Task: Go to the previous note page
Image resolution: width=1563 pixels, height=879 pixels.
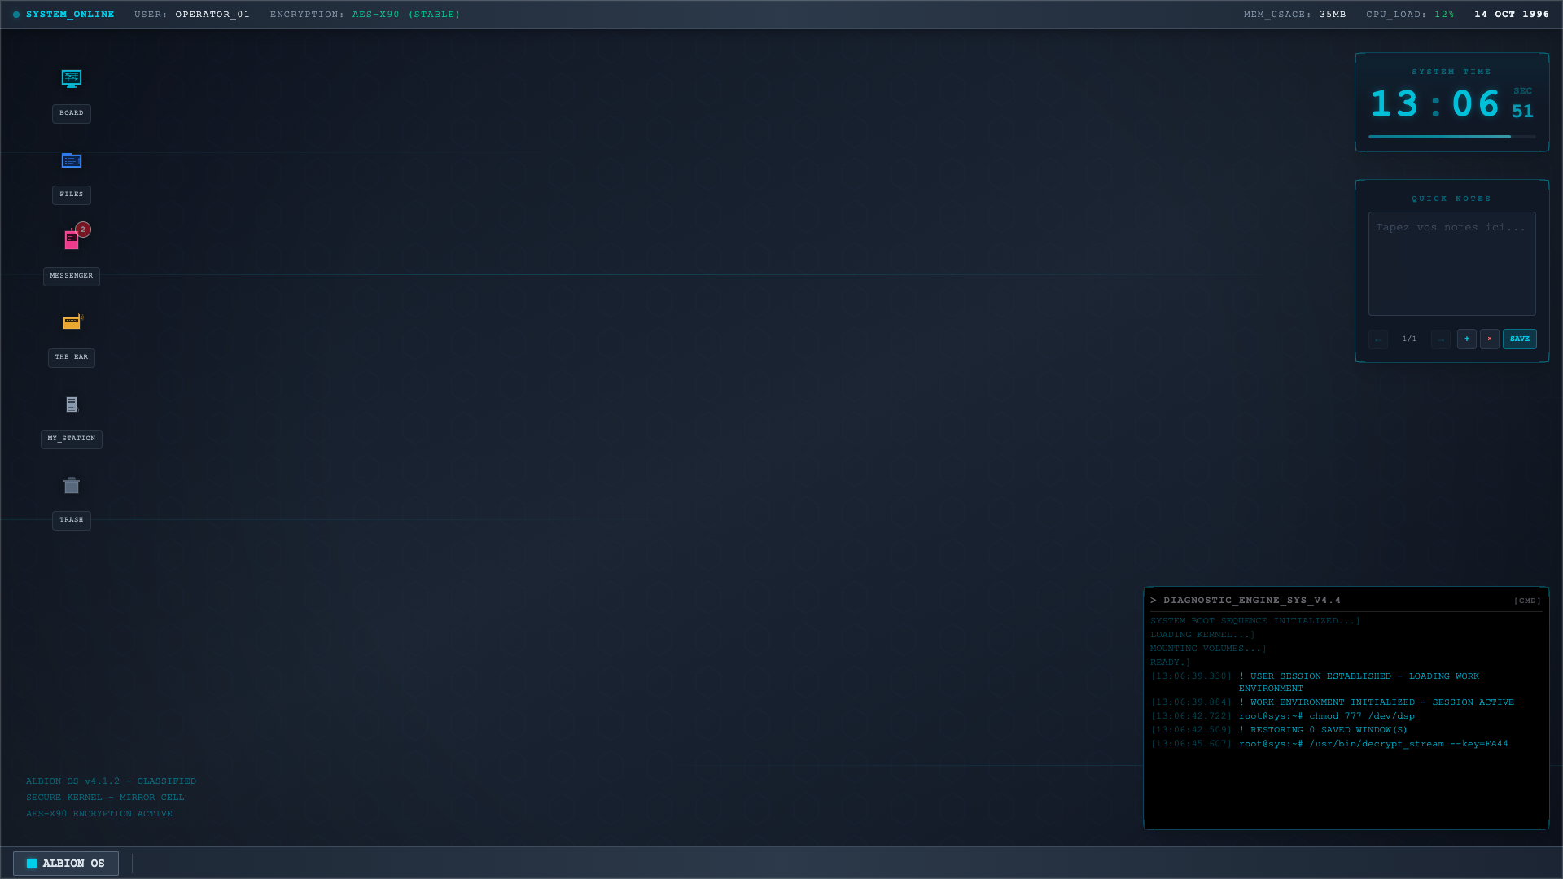Action: tap(1377, 339)
